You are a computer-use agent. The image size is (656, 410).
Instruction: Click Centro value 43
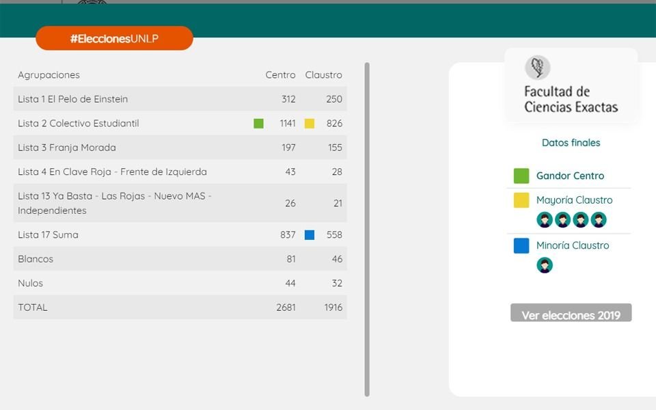(290, 172)
